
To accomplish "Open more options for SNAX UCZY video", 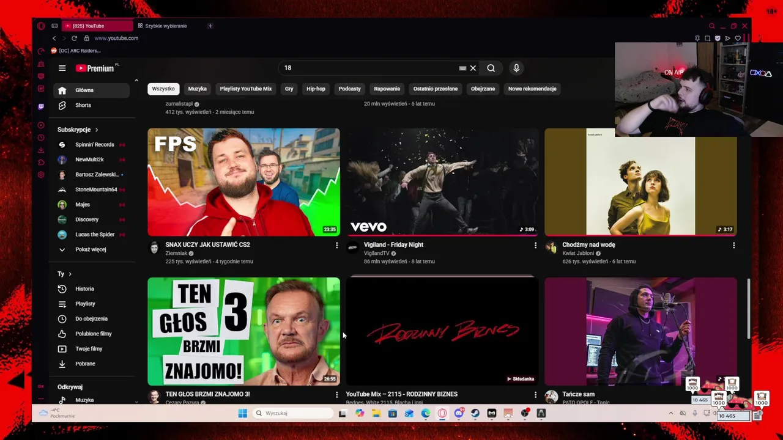I will pos(336,245).
